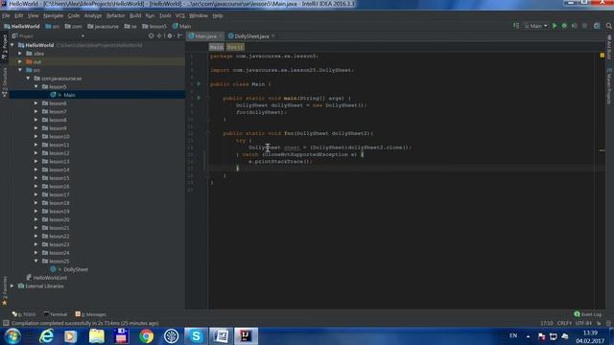Click the Main breadcrumb above the editor

point(216,47)
